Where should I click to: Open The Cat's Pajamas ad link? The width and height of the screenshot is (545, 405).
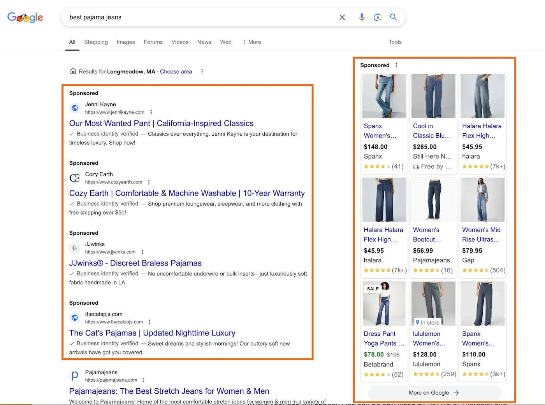coord(152,333)
